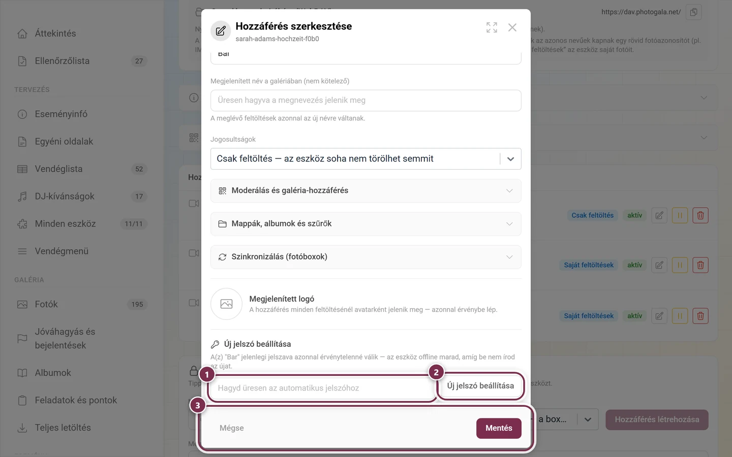Expand Szinkronizálás (fotóboxok) section
Screen dimensions: 732x457
click(366, 257)
